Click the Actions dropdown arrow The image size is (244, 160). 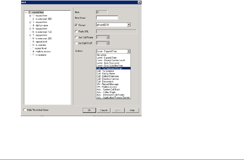pyautogui.click(x=128, y=51)
